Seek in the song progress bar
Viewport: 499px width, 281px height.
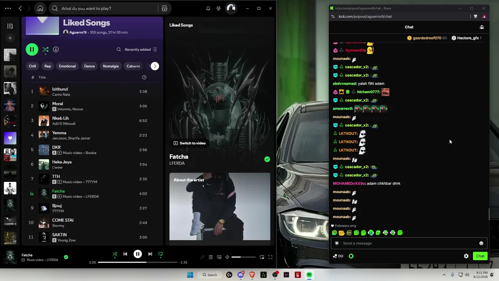click(x=138, y=262)
